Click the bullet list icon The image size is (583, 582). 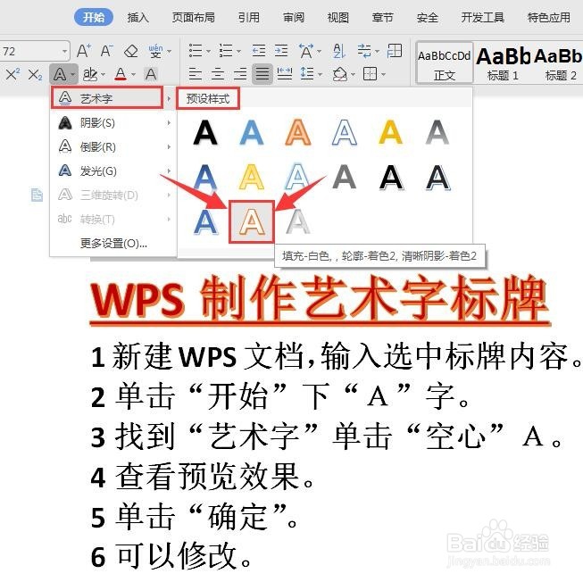coord(196,51)
